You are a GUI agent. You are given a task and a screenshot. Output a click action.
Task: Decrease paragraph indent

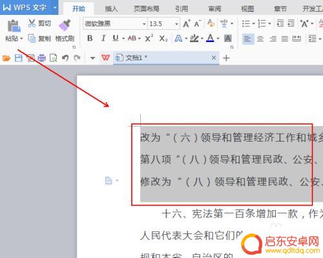pyautogui.click(x=280, y=23)
